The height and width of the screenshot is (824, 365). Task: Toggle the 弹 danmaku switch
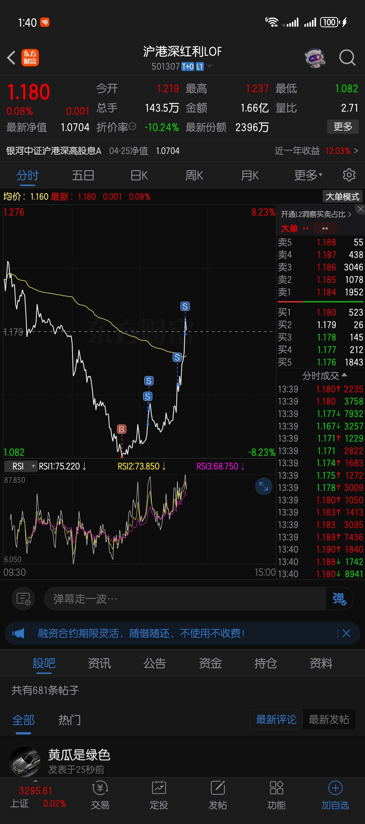click(339, 599)
